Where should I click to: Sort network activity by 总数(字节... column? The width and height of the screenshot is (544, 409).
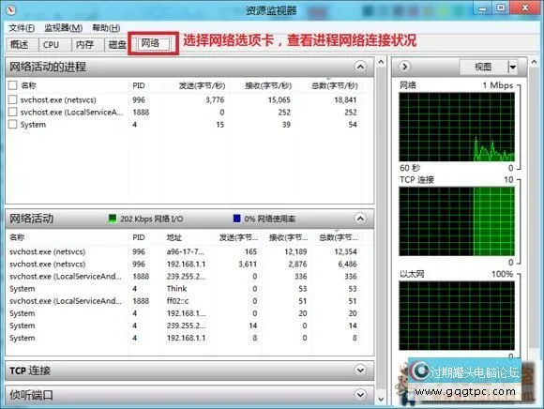(x=339, y=237)
